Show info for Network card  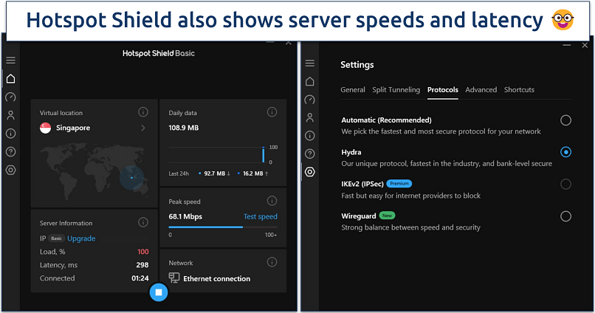click(x=272, y=262)
